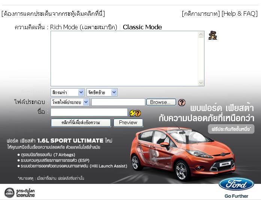Click the comment box scroll-down arrow
Viewport: 261px width, 200px height.
(x=201, y=83)
